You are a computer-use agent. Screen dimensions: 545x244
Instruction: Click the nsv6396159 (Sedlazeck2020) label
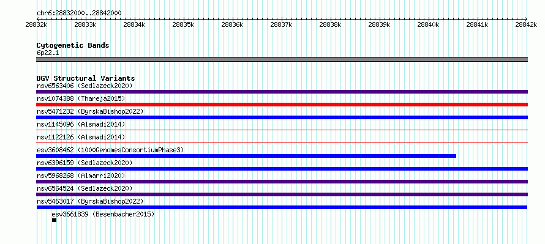point(85,163)
